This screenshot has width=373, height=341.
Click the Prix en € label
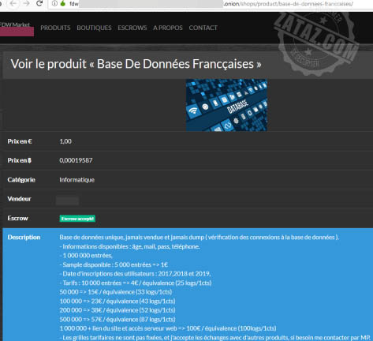coord(20,141)
